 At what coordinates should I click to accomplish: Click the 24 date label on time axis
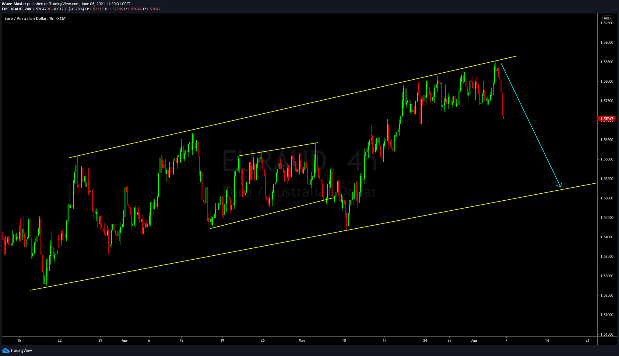(425, 340)
